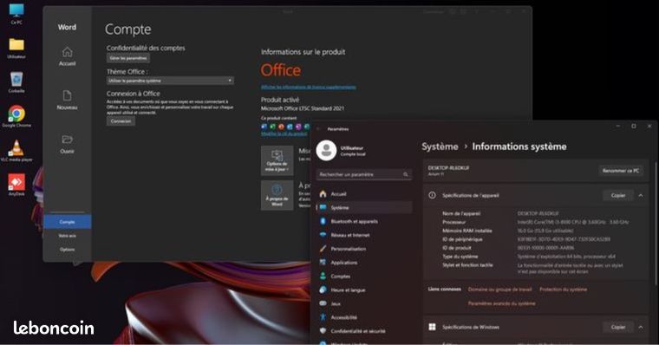Open the Protection du système link
Screen dimensions: 659x345
(x=563, y=290)
